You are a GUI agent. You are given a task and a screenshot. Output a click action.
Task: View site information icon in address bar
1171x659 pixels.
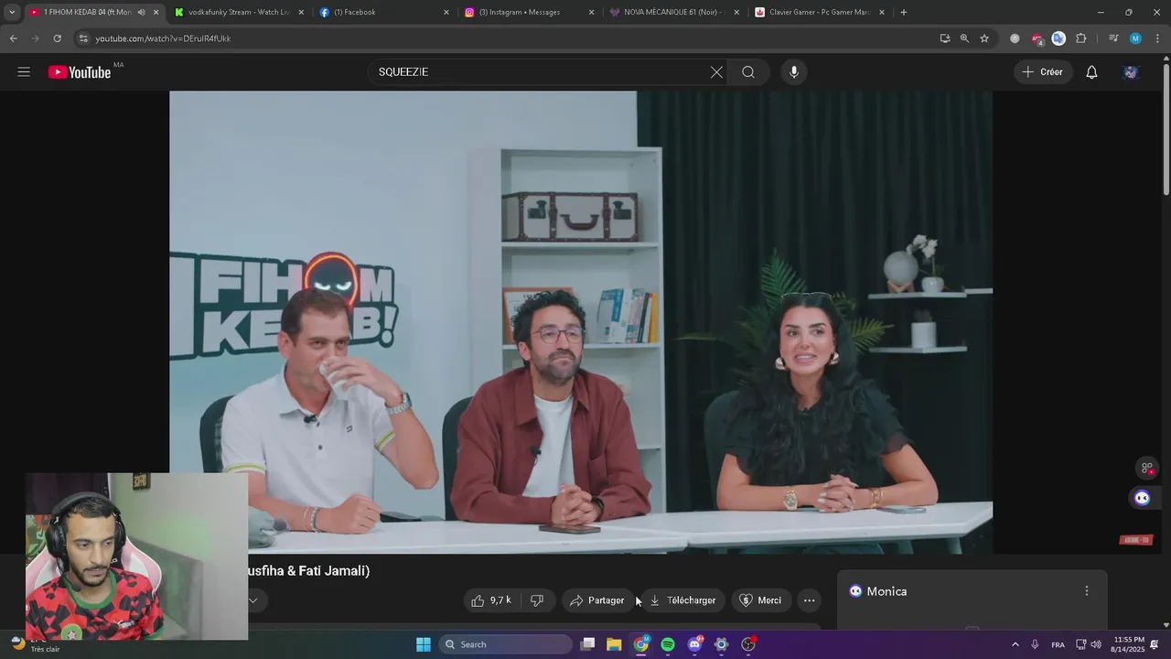coord(83,38)
